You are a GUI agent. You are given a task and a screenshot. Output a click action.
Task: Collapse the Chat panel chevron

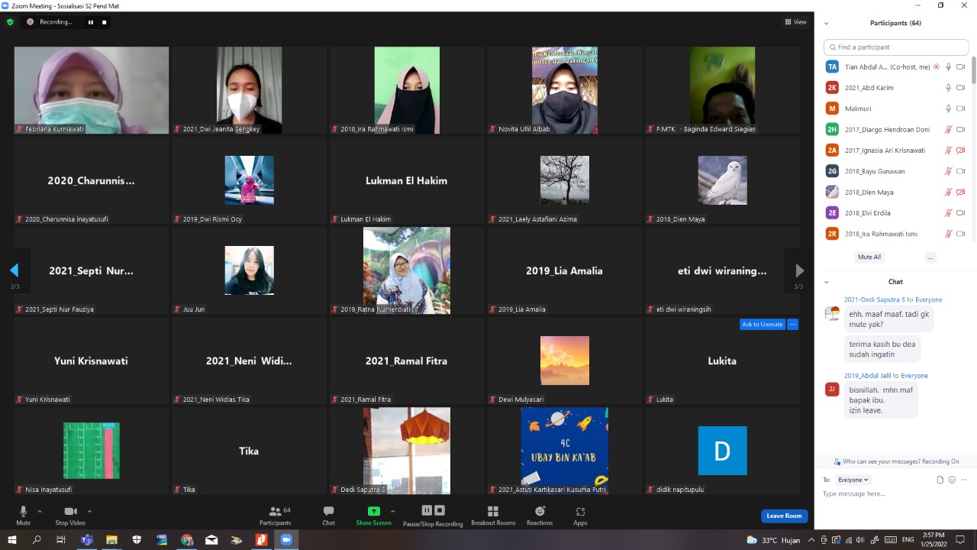point(826,282)
